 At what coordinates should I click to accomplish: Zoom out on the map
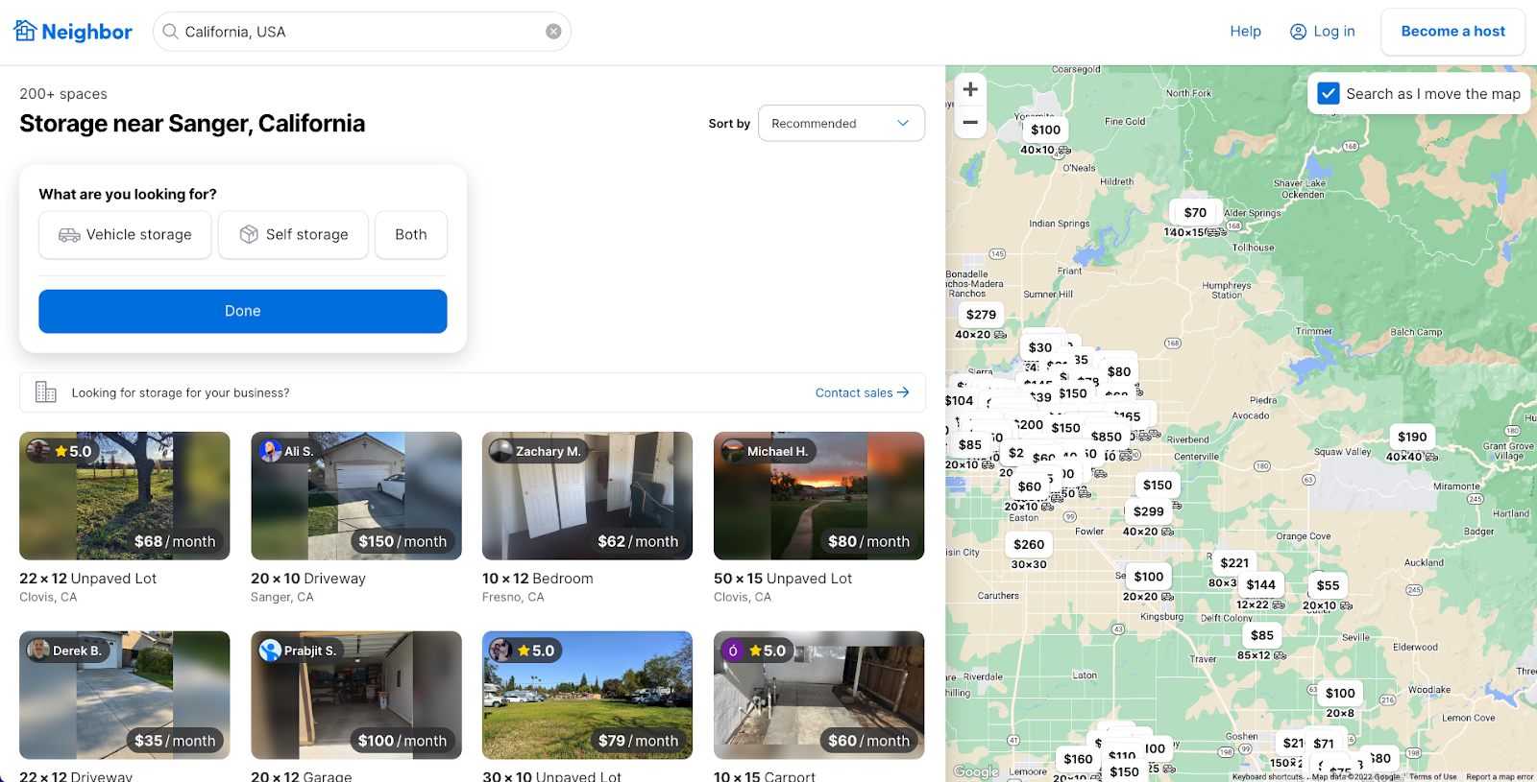pyautogui.click(x=970, y=122)
